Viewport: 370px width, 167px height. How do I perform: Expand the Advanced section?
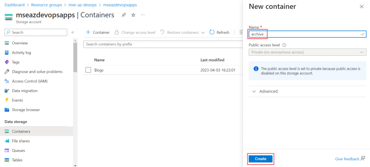click(x=307, y=91)
